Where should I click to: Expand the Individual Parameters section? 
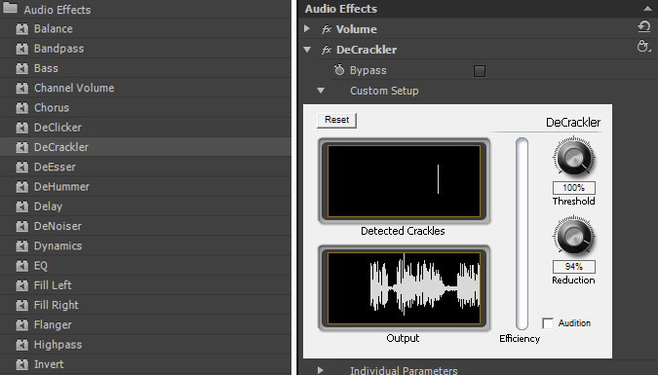[x=321, y=370]
